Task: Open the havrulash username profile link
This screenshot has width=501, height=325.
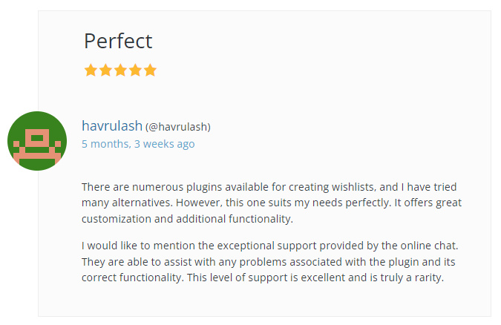Action: [111, 126]
